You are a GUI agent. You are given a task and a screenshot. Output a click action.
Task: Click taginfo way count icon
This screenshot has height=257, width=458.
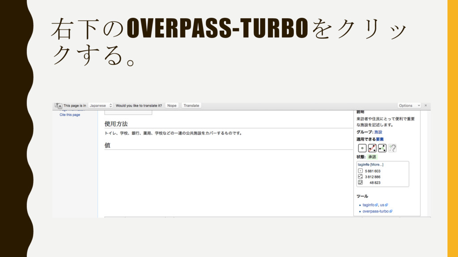point(360,177)
